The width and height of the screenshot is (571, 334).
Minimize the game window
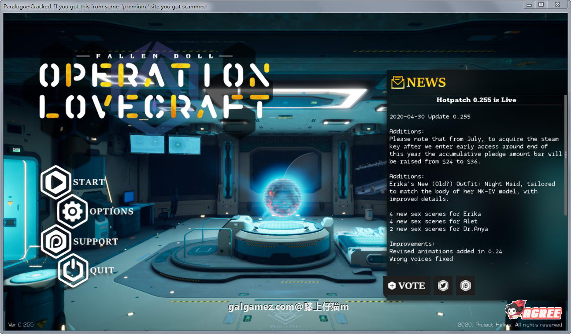coord(529,4)
